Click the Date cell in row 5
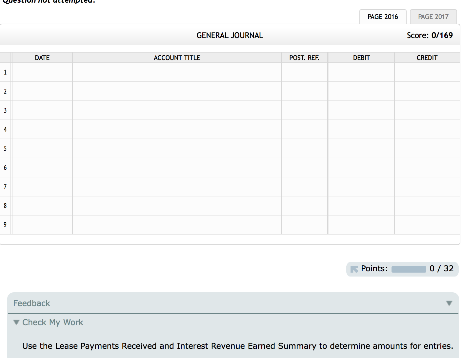 pyautogui.click(x=42, y=148)
